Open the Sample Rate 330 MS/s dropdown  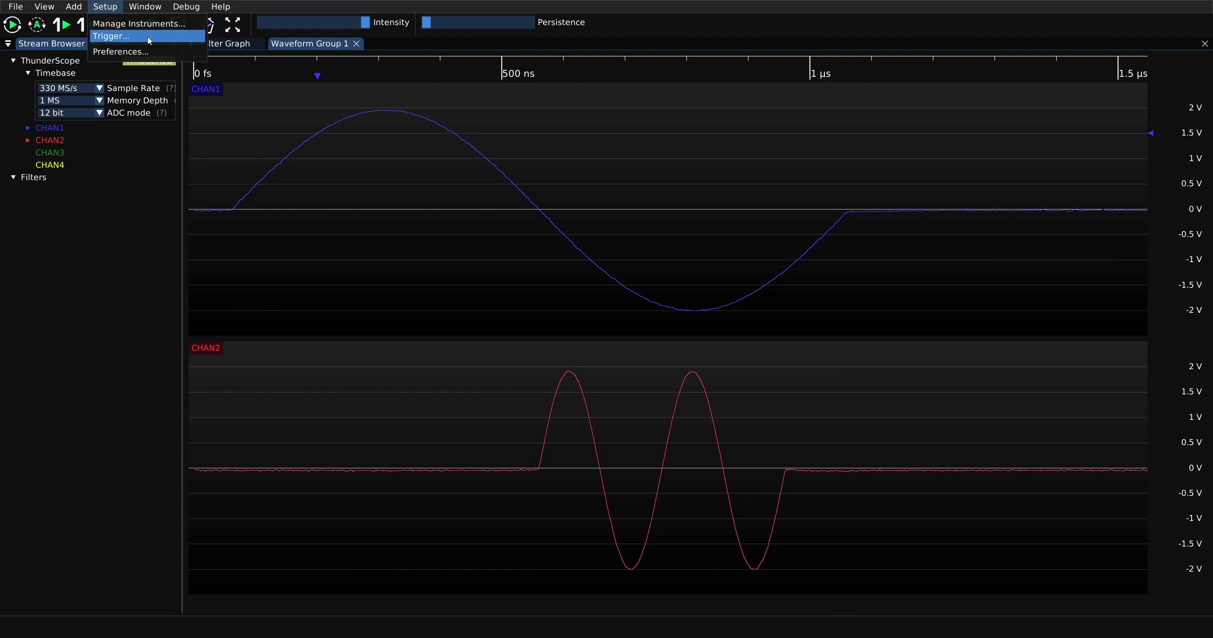coord(71,88)
